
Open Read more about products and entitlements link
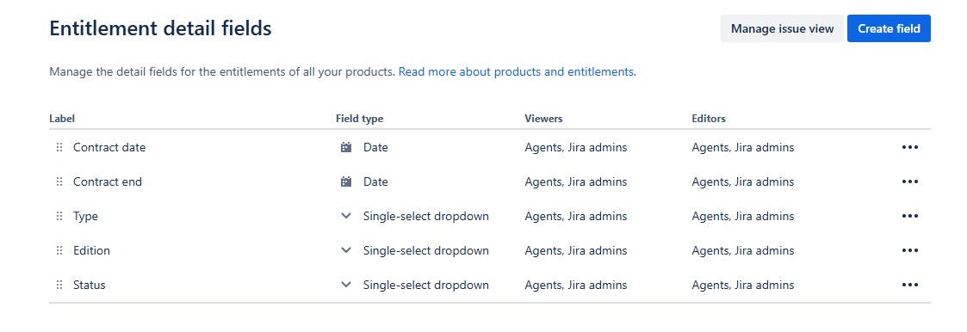518,71
